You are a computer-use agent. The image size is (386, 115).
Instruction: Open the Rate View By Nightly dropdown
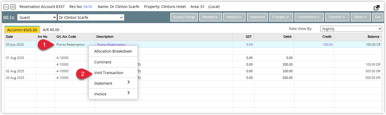(351, 29)
